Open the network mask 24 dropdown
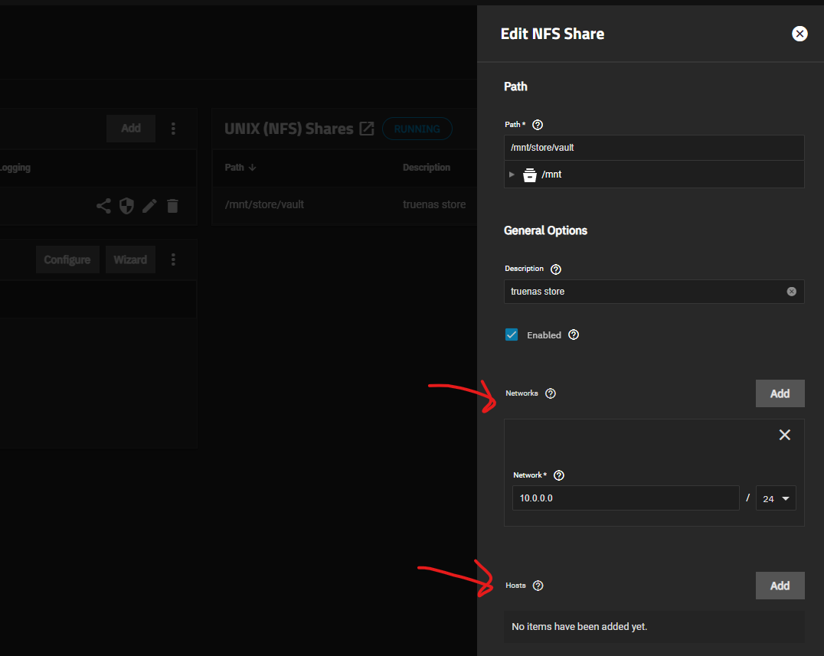This screenshot has height=656, width=824. pyautogui.click(x=775, y=498)
